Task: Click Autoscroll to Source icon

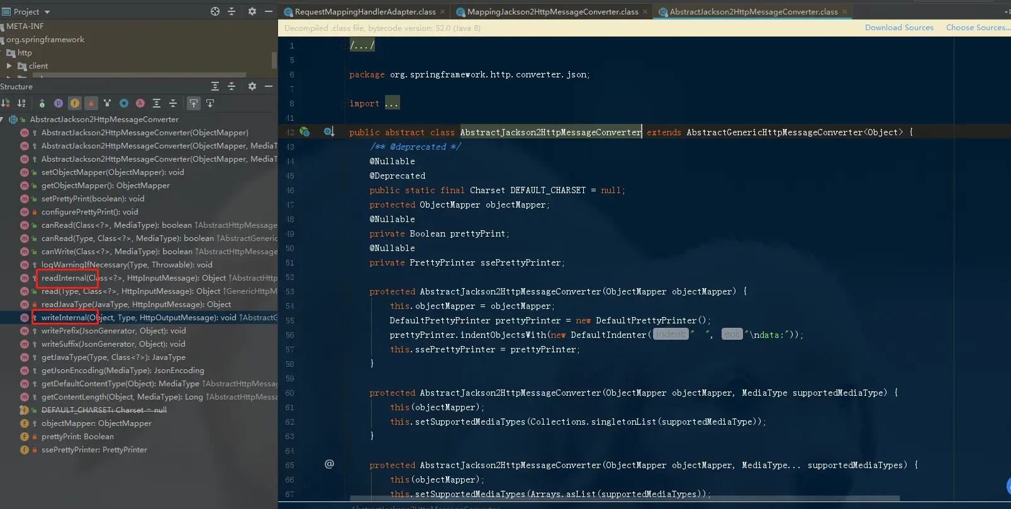Action: click(194, 103)
